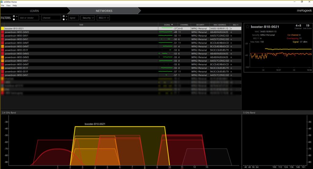Screen dimensions: 313x169
Task: Click the Co-Channel 6 label
Action: click(x=294, y=35)
